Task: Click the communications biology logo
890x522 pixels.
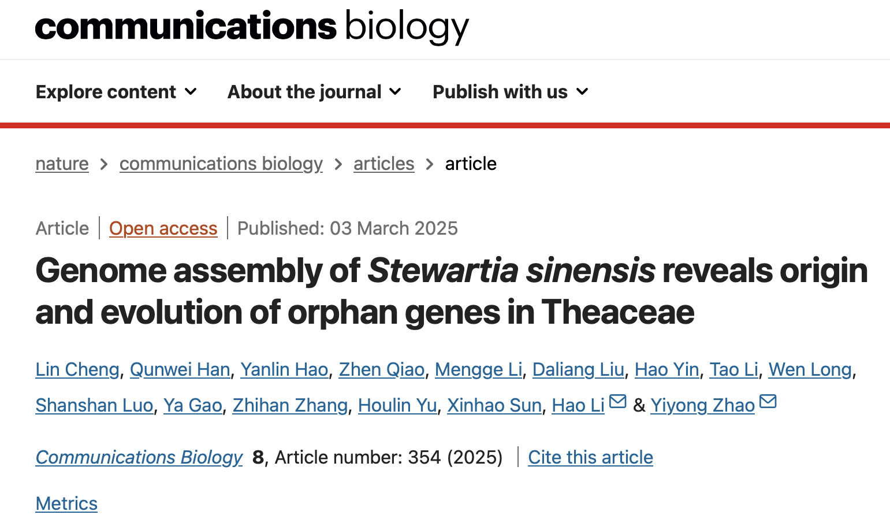Action: 252,27
